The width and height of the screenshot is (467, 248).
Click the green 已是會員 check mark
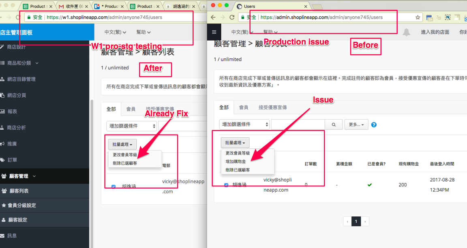click(x=370, y=185)
